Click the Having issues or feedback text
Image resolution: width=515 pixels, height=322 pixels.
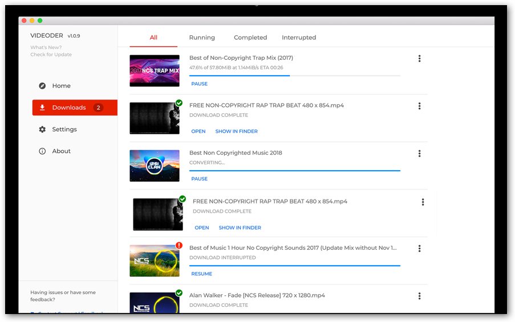(63, 296)
